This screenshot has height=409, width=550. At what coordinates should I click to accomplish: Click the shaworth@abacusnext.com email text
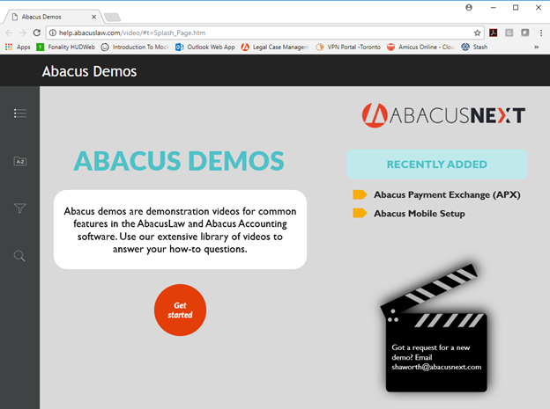(436, 367)
